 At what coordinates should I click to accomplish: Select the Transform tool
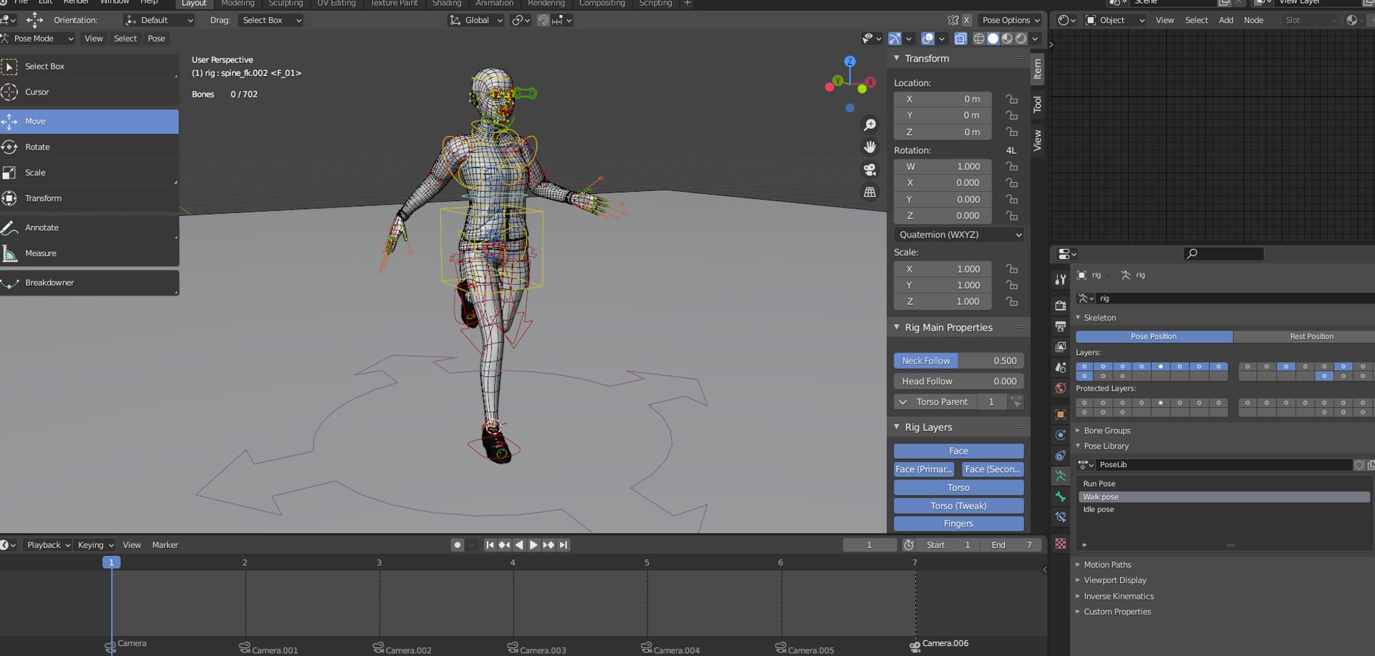[89, 199]
